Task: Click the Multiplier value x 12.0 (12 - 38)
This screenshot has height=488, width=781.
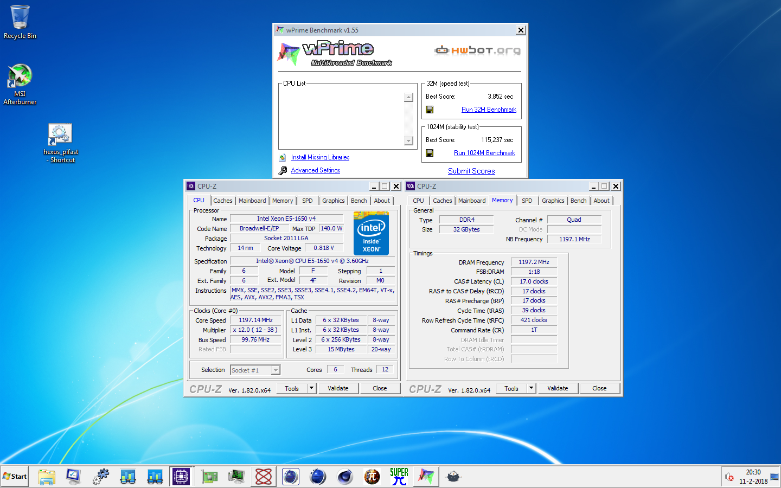Action: click(x=255, y=330)
